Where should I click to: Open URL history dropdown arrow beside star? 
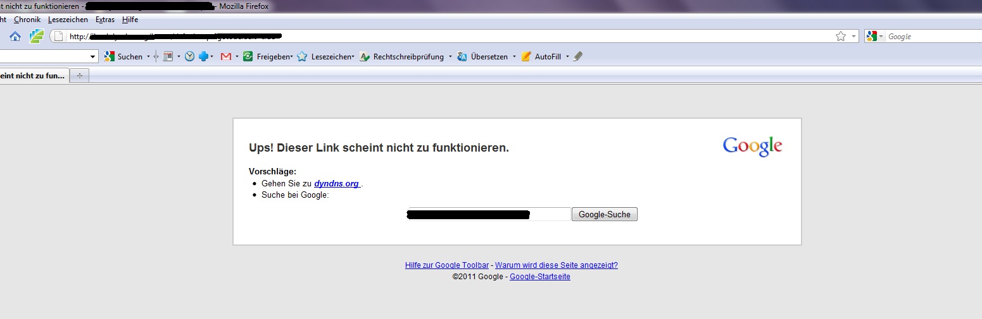tap(853, 37)
